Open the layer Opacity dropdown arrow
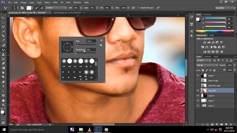This screenshot has height=133, width=237. [x=234, y=65]
